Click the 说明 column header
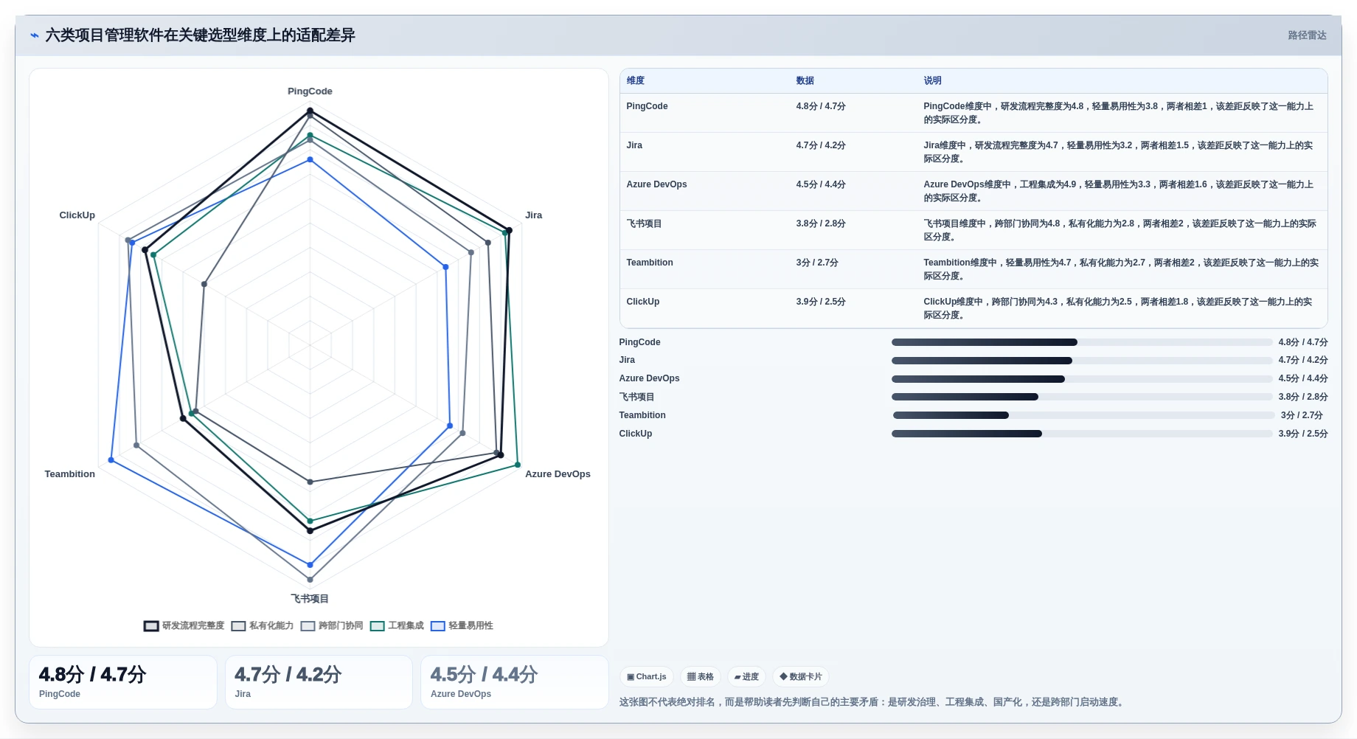The image size is (1357, 739). click(933, 80)
